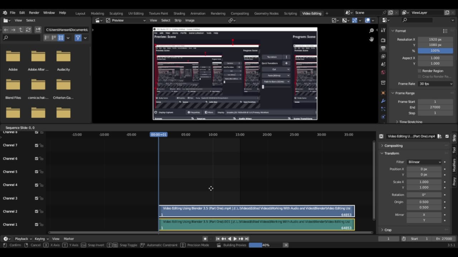This screenshot has height=257, width=458.
Task: Toggle Channel 7 mute checkbox
Action: tap(36, 145)
